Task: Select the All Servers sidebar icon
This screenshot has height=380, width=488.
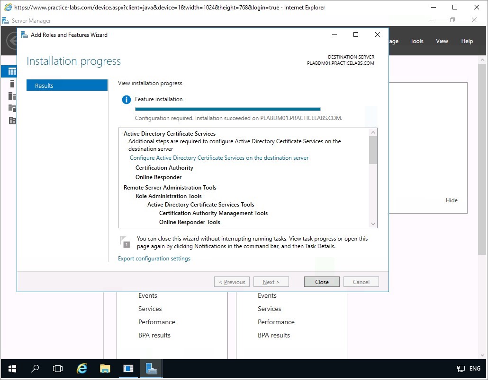Action: point(12,96)
